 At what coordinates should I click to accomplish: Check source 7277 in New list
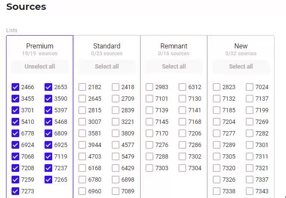(x=217, y=133)
